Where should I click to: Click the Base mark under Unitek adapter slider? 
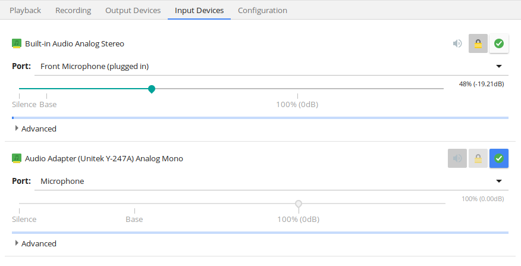click(134, 220)
